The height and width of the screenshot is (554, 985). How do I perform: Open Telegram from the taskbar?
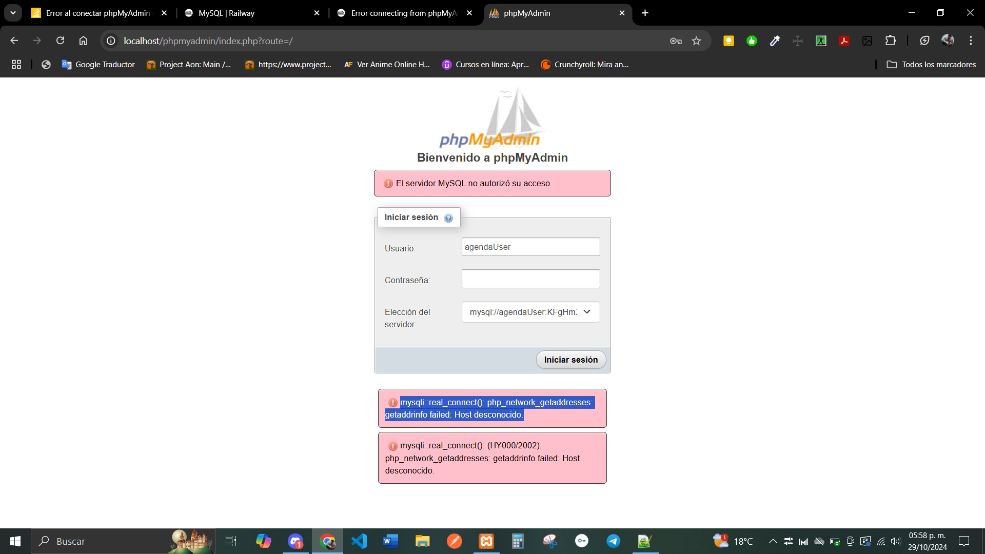pyautogui.click(x=613, y=541)
